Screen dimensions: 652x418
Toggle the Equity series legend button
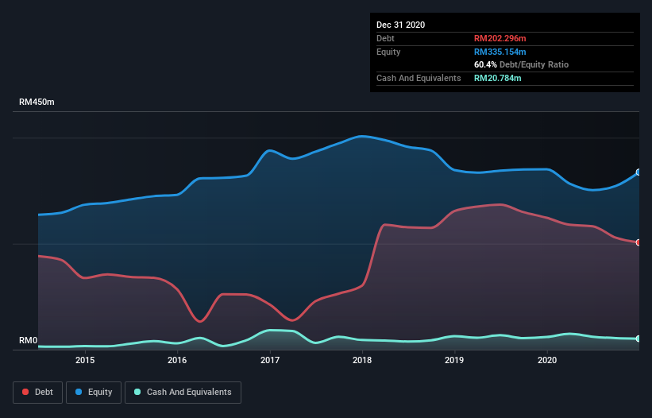(x=94, y=393)
